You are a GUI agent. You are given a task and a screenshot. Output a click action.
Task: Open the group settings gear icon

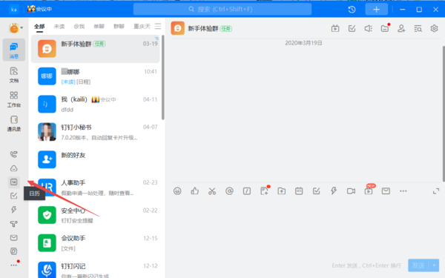click(x=434, y=28)
